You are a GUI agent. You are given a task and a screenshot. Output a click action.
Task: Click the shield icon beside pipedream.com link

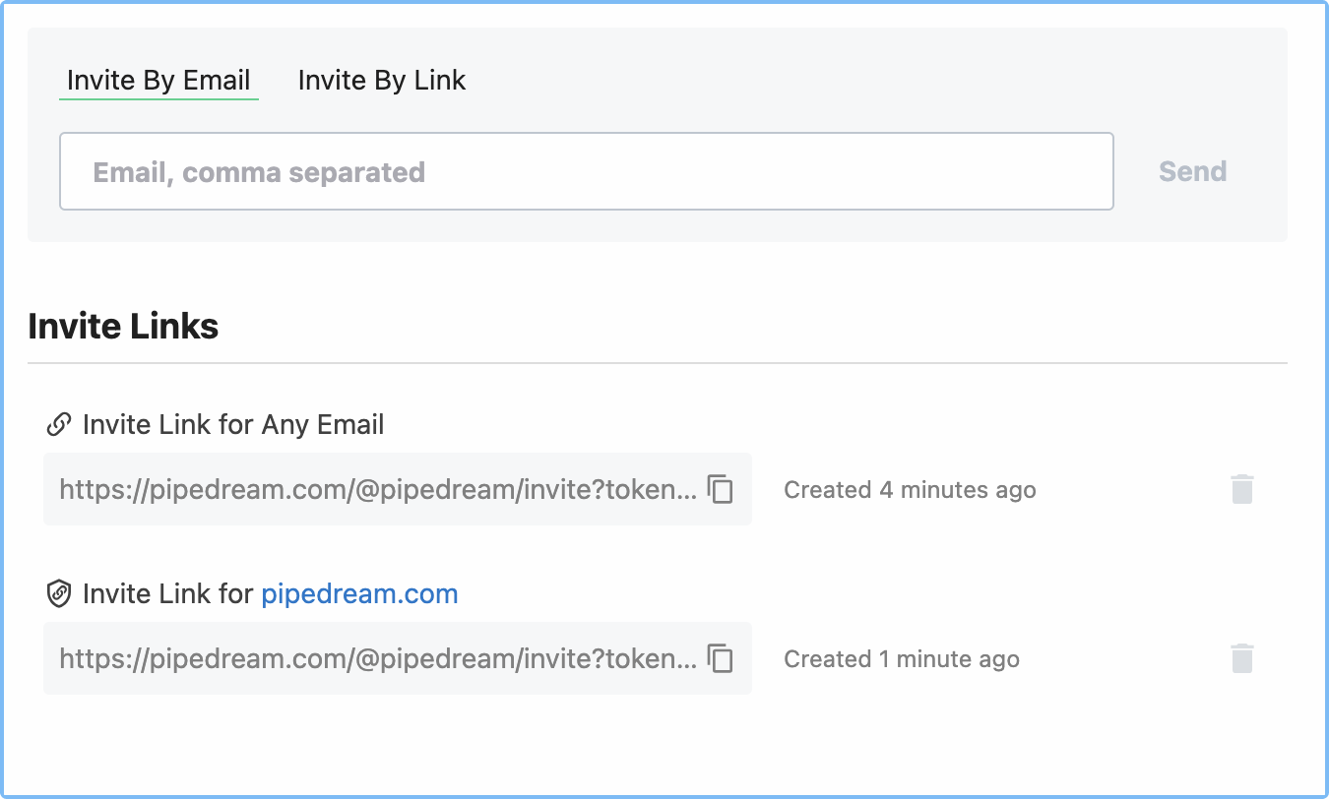tap(61, 592)
